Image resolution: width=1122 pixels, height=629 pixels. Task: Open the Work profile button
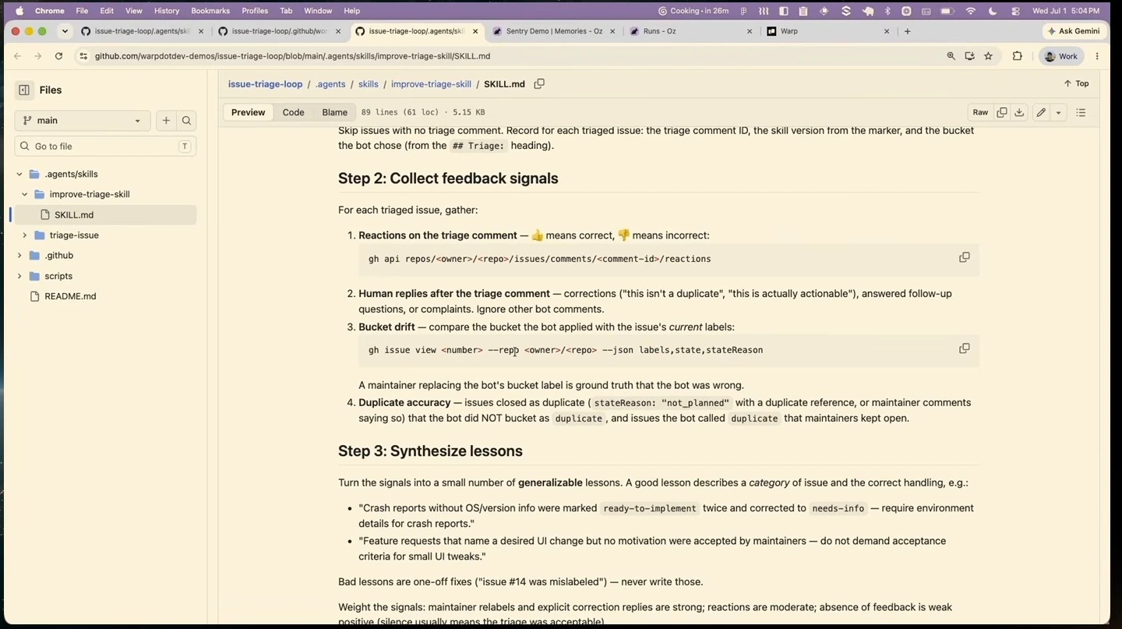[1061, 56]
